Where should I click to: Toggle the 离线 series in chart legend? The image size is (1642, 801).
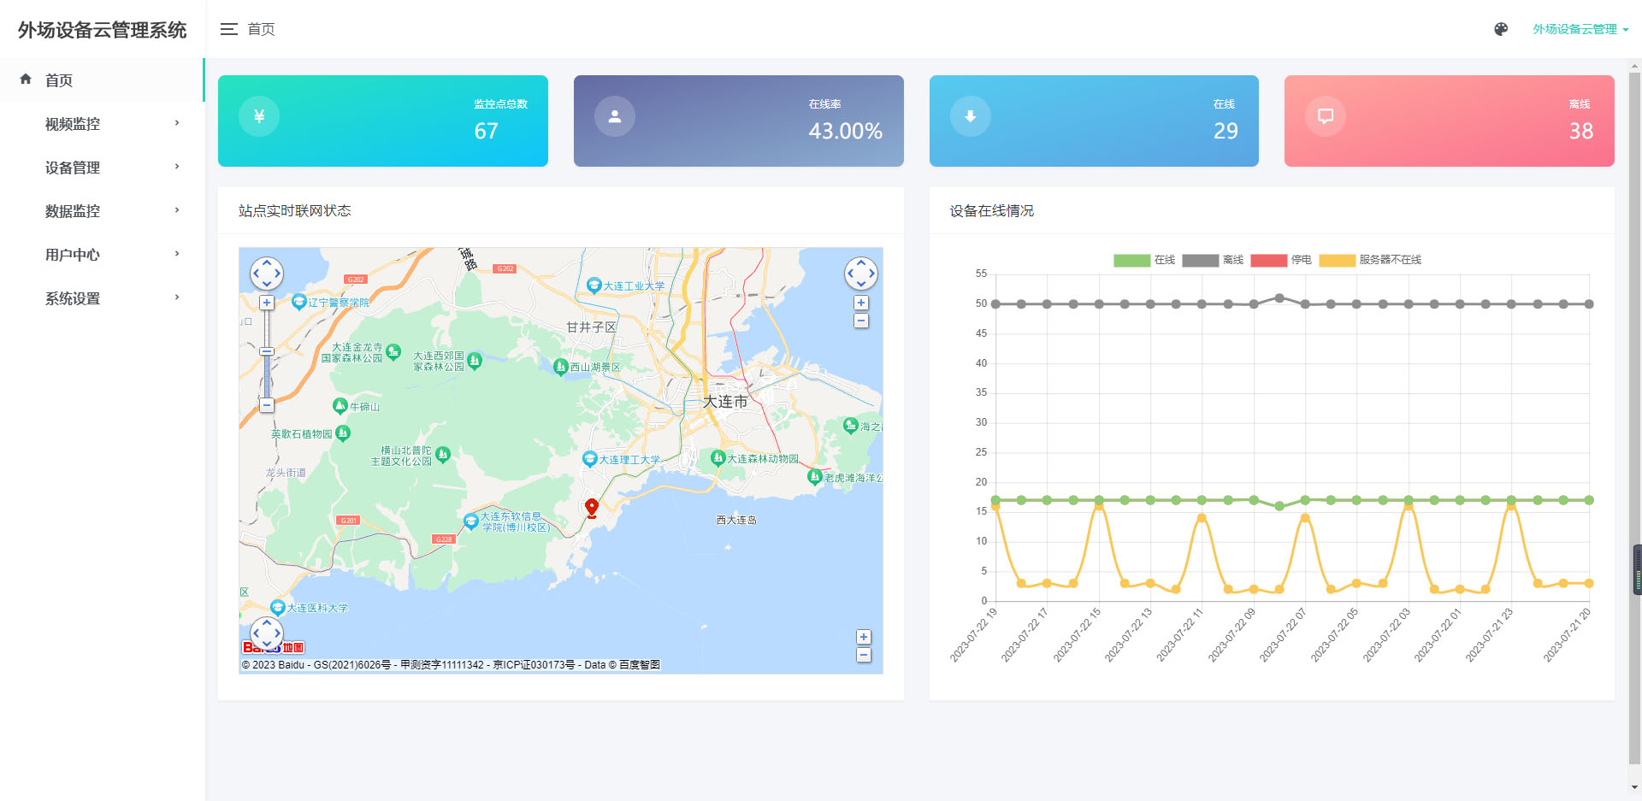[1213, 260]
